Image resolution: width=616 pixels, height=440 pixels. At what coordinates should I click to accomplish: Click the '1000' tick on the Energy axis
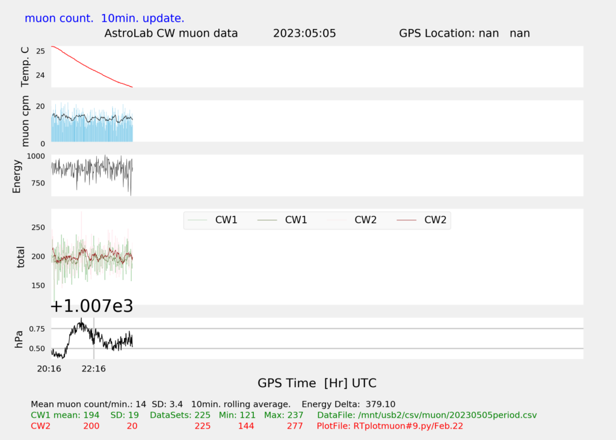[35, 156]
